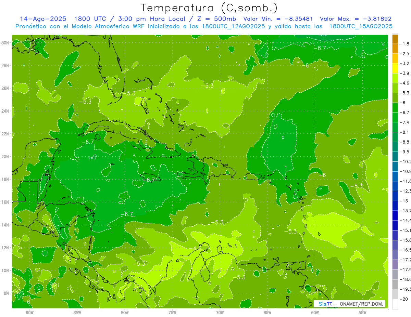Click the "-11.6" value on the color scale
Screen dimensions: 411x317
point(405,181)
